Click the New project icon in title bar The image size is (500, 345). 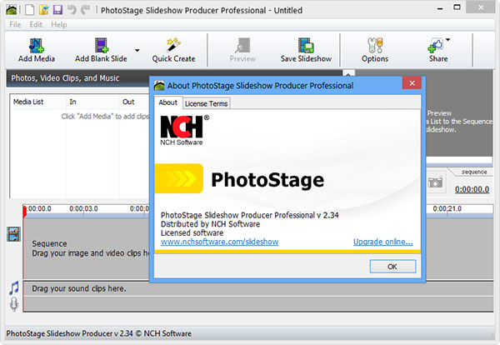(30, 10)
